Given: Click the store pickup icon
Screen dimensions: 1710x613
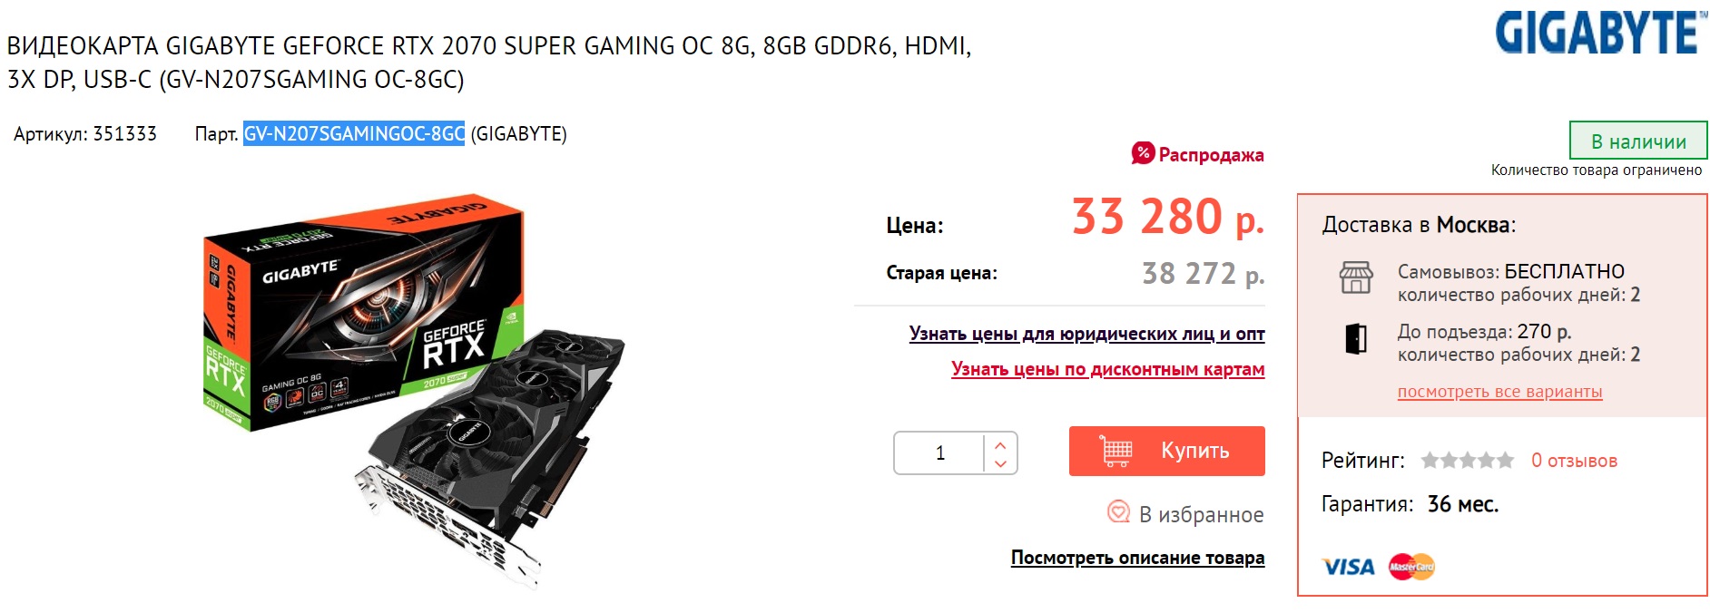Looking at the screenshot, I should (1356, 277).
